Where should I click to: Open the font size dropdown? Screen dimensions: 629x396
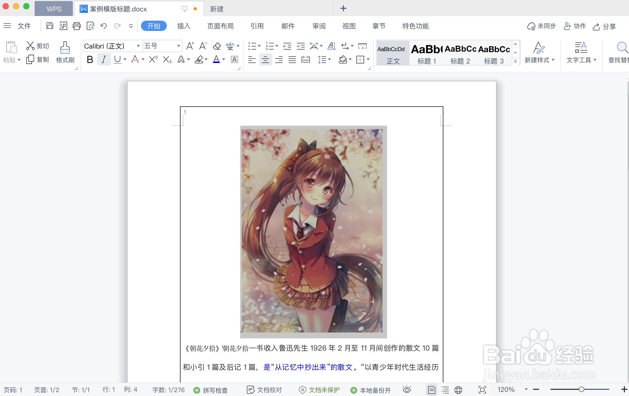178,46
